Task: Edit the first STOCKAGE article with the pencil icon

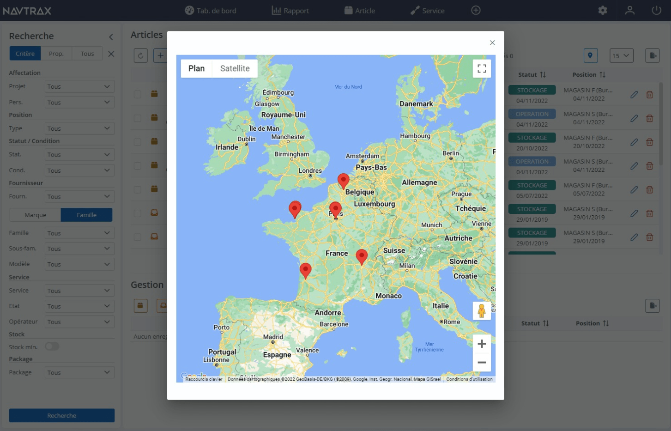Action: 634,94
